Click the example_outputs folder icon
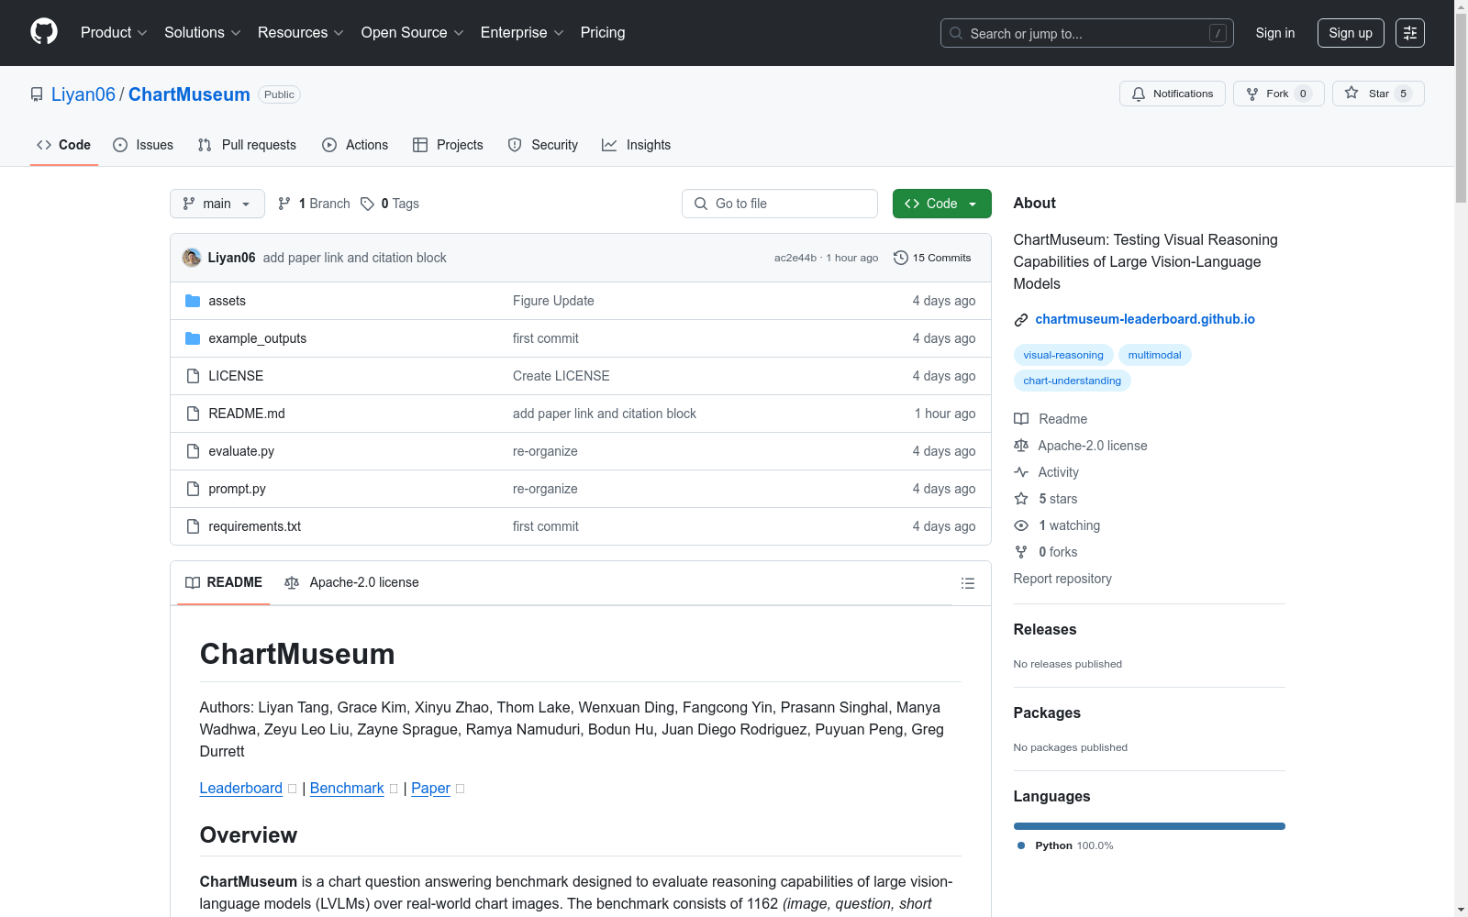The height and width of the screenshot is (917, 1468). (x=193, y=338)
